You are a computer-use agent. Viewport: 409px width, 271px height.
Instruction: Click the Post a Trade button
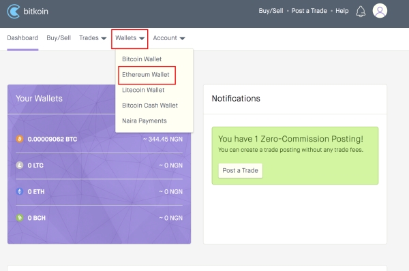tap(240, 171)
